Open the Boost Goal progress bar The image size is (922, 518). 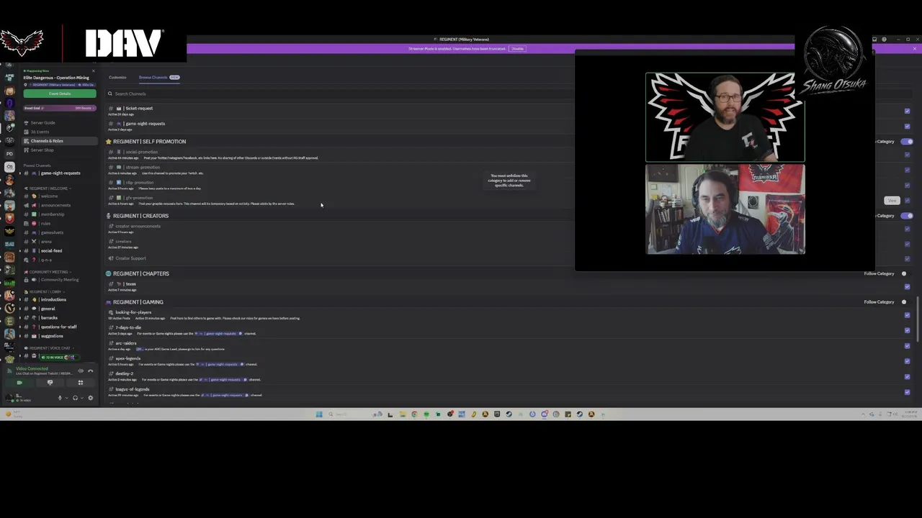click(59, 108)
